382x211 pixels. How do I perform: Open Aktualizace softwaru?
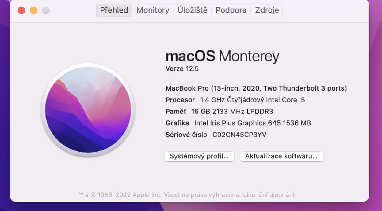[281, 156]
